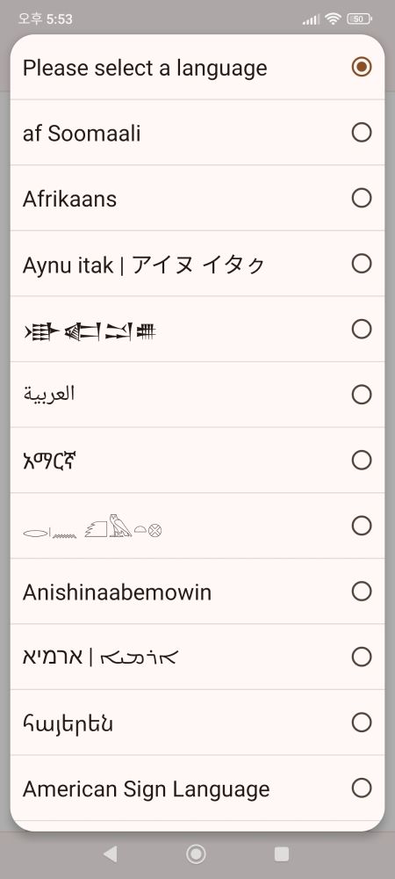Tap the recent apps square icon
Screen dimensions: 395x879
coord(282,854)
